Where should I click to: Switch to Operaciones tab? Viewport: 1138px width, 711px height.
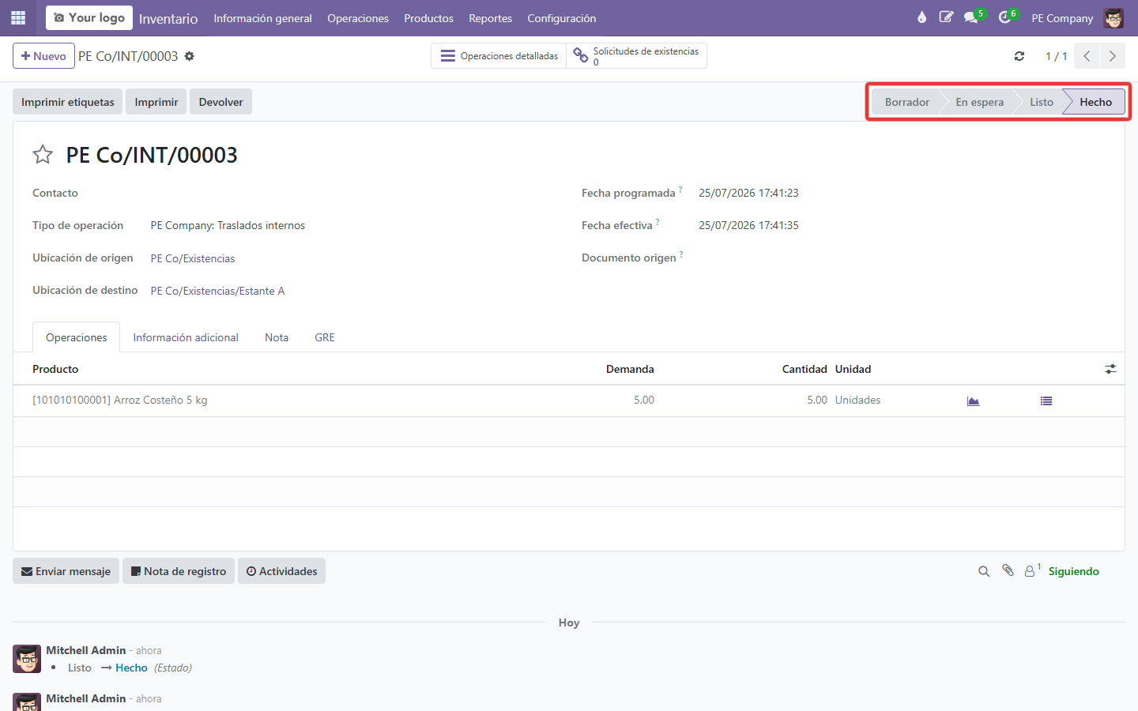click(77, 337)
